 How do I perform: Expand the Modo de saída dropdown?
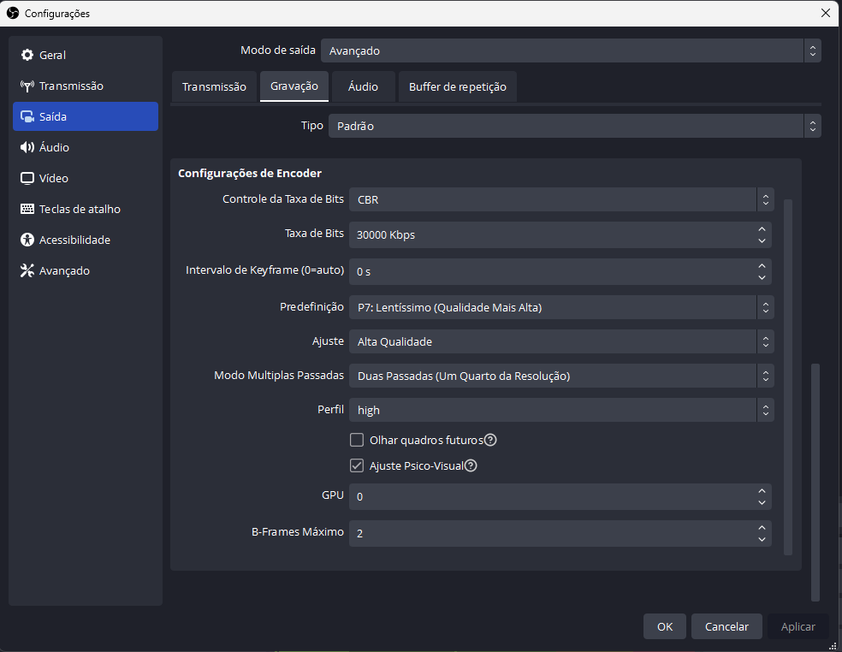571,50
